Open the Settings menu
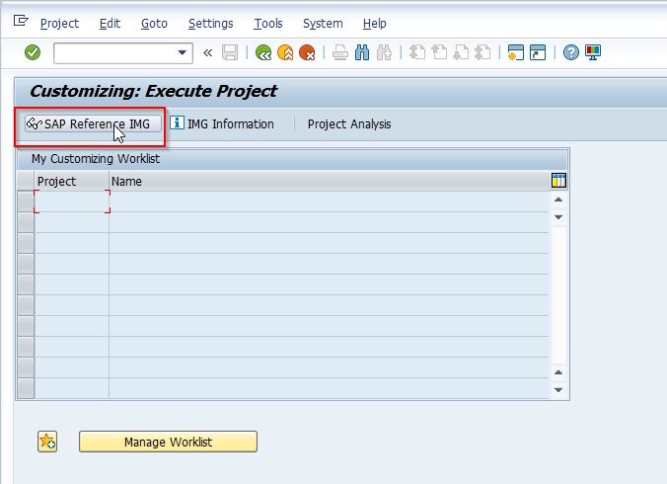 [210, 24]
